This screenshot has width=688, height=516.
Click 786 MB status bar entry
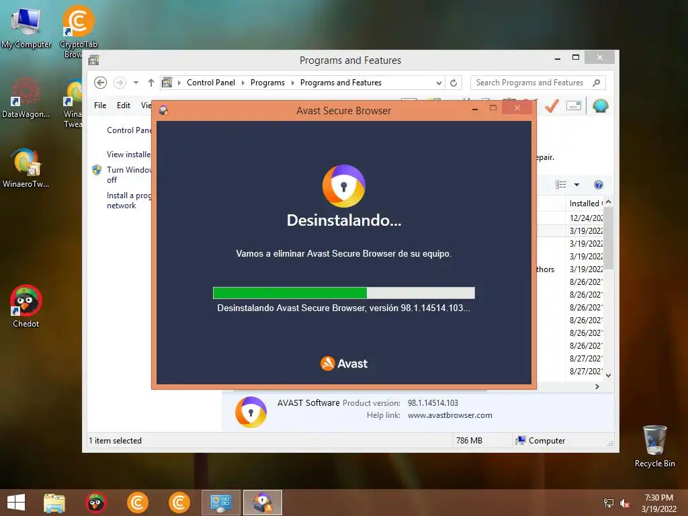click(469, 441)
